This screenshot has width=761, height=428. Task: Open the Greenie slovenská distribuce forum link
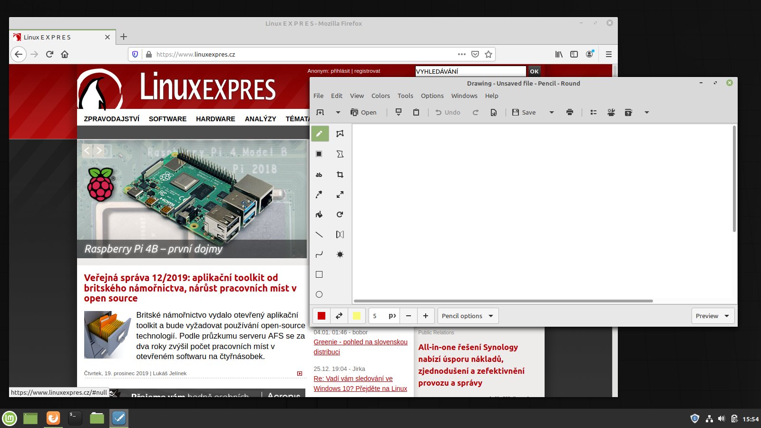point(361,347)
